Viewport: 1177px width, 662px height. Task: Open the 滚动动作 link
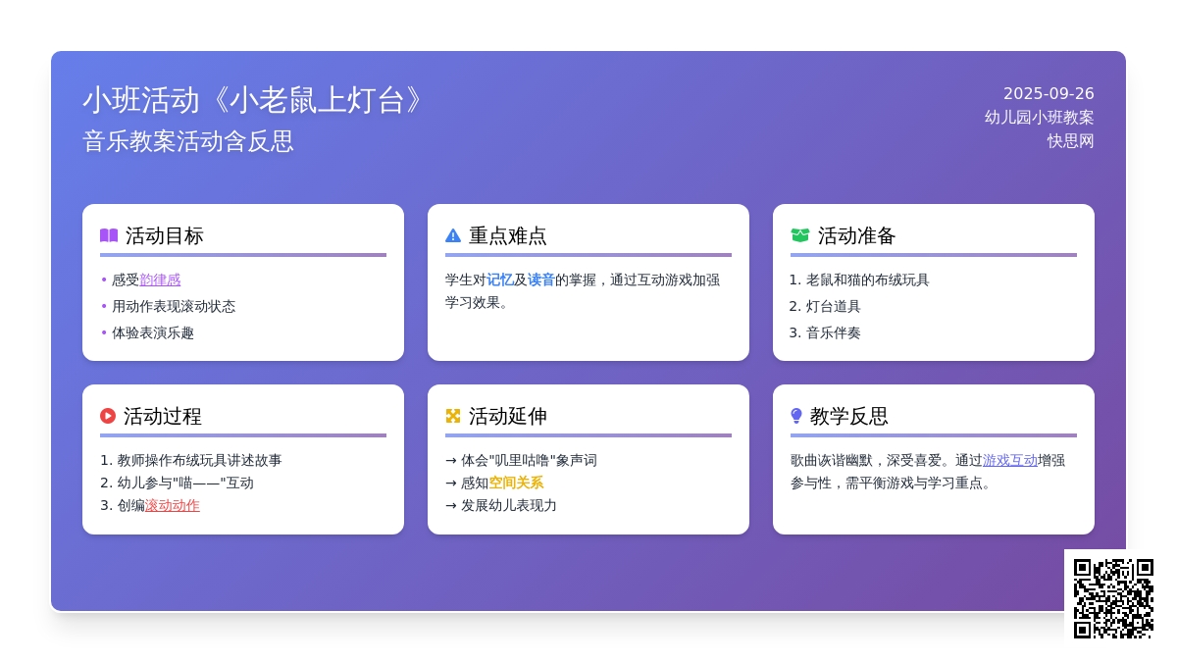click(x=172, y=505)
